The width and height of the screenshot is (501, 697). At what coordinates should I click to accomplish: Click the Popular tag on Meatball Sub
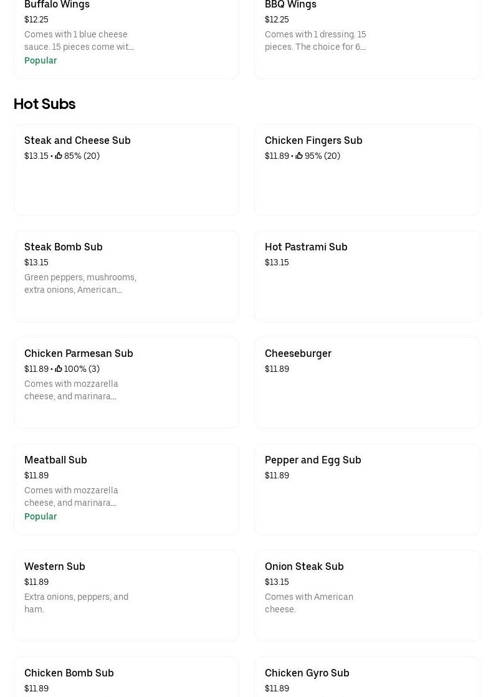click(41, 516)
